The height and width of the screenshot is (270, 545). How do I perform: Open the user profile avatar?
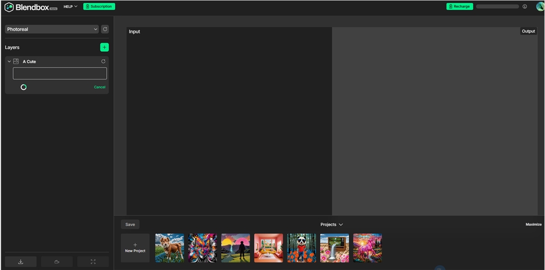(x=540, y=7)
